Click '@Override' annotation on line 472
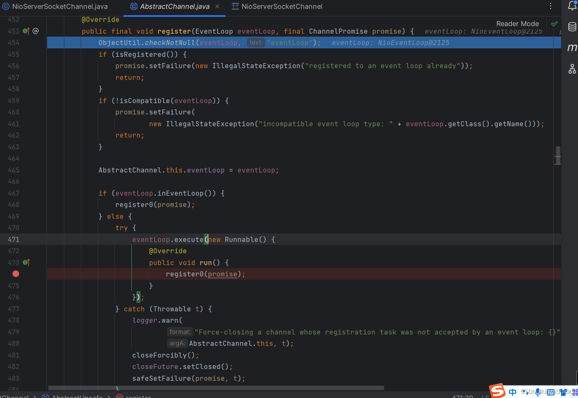Screen dimensions: 578x398 (168, 251)
